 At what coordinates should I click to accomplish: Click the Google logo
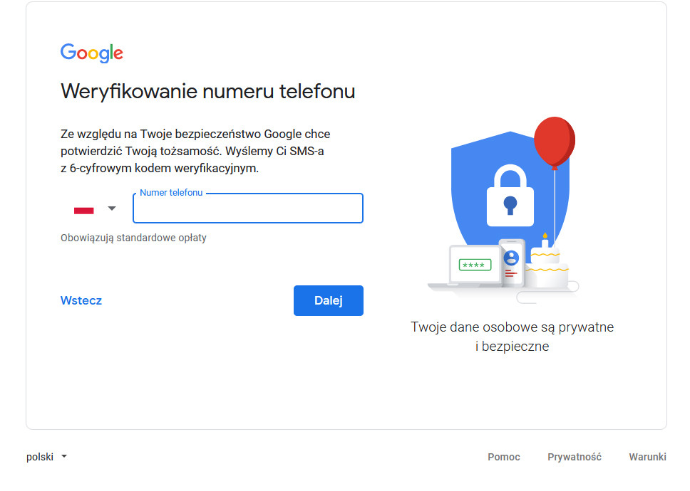[91, 53]
